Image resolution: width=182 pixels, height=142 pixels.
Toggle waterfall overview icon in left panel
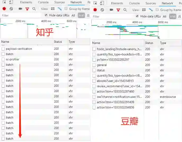click(60, 9)
